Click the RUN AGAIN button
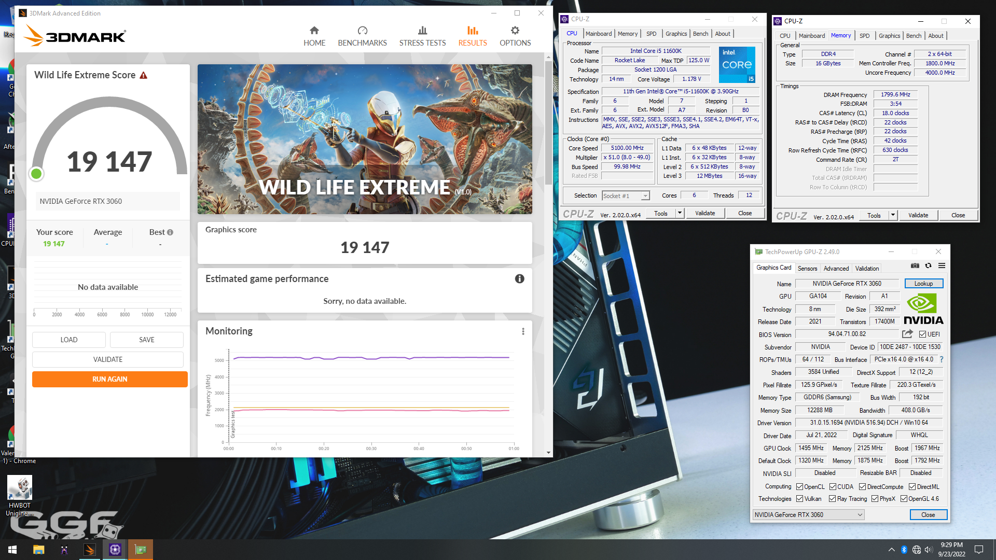This screenshot has width=996, height=560. (110, 379)
